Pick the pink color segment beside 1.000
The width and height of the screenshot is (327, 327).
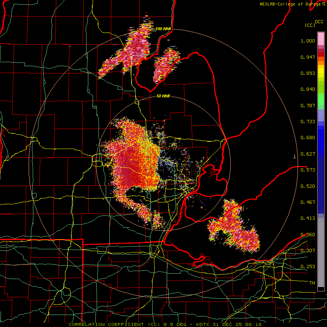pyautogui.click(x=321, y=39)
